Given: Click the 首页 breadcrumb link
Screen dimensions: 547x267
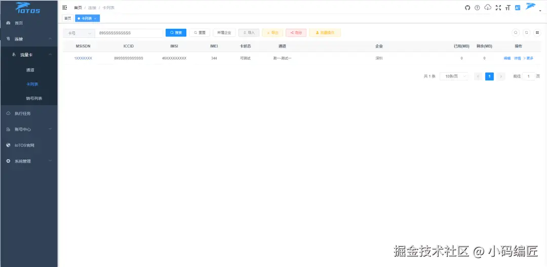Looking at the screenshot, I should pyautogui.click(x=78, y=8).
